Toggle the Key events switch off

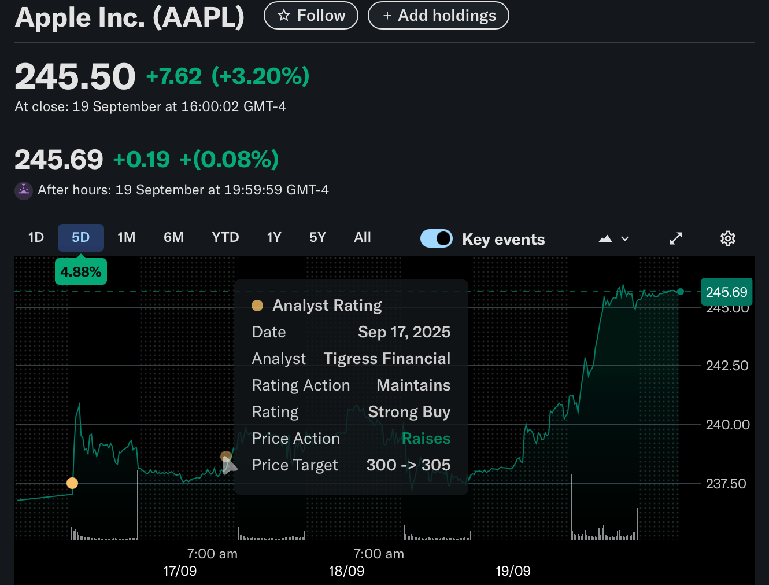click(437, 238)
